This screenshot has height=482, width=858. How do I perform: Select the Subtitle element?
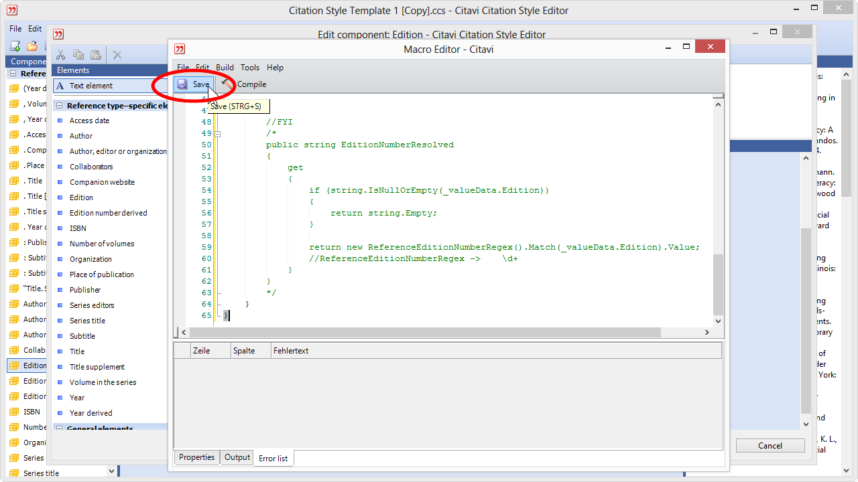coord(82,336)
